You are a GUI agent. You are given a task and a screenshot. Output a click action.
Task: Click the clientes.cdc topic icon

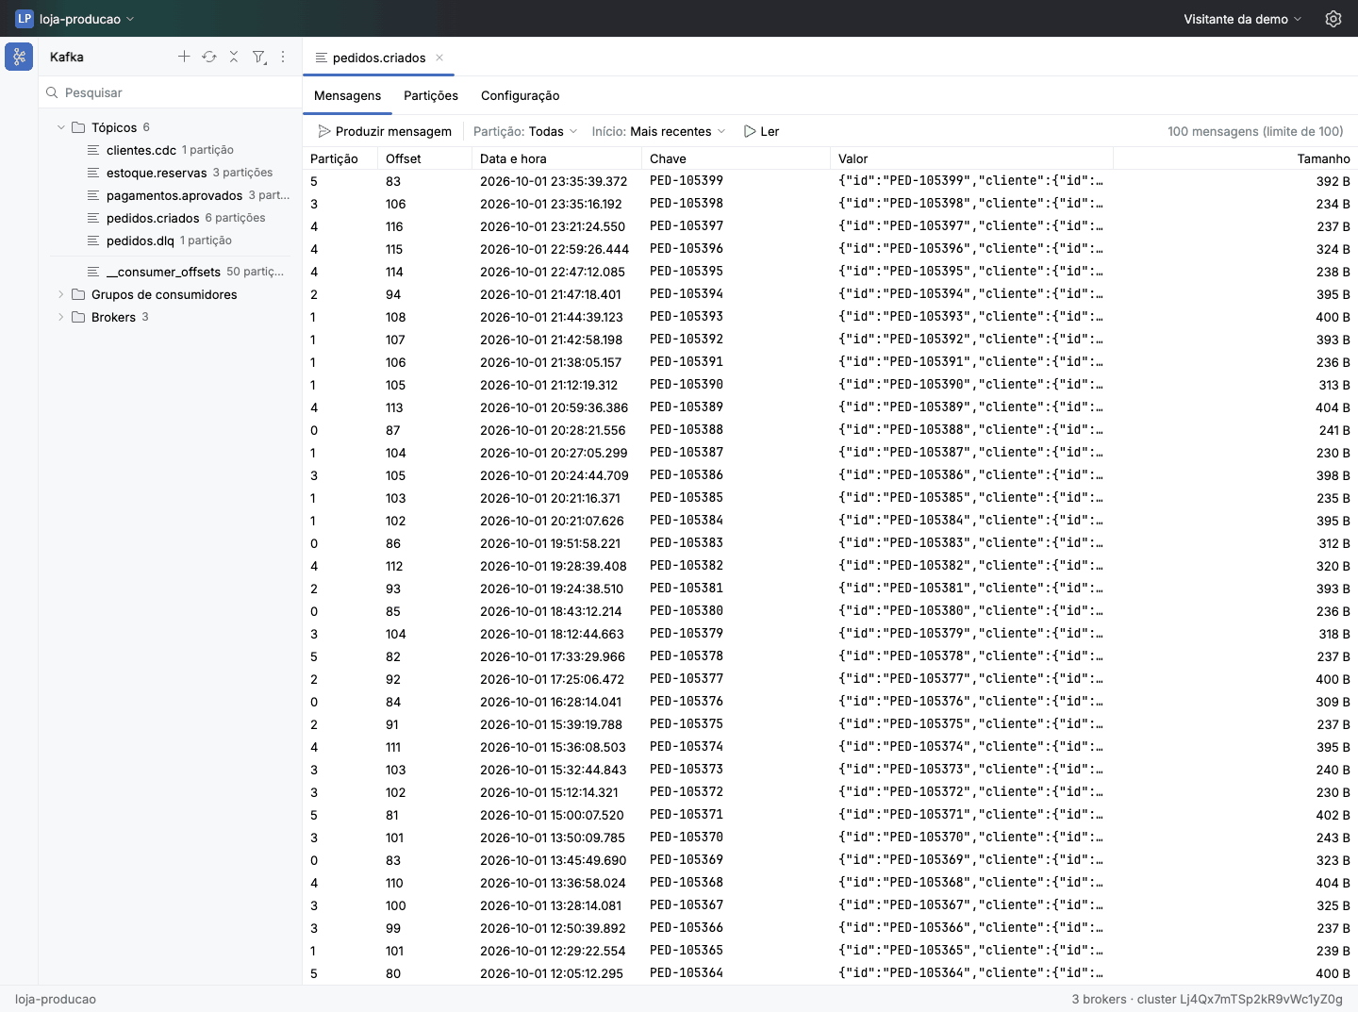point(93,150)
